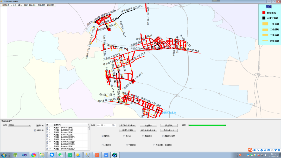This screenshot has width=281, height=158.
Task: Open the blue star app on the taskbar
Action: coord(52,155)
